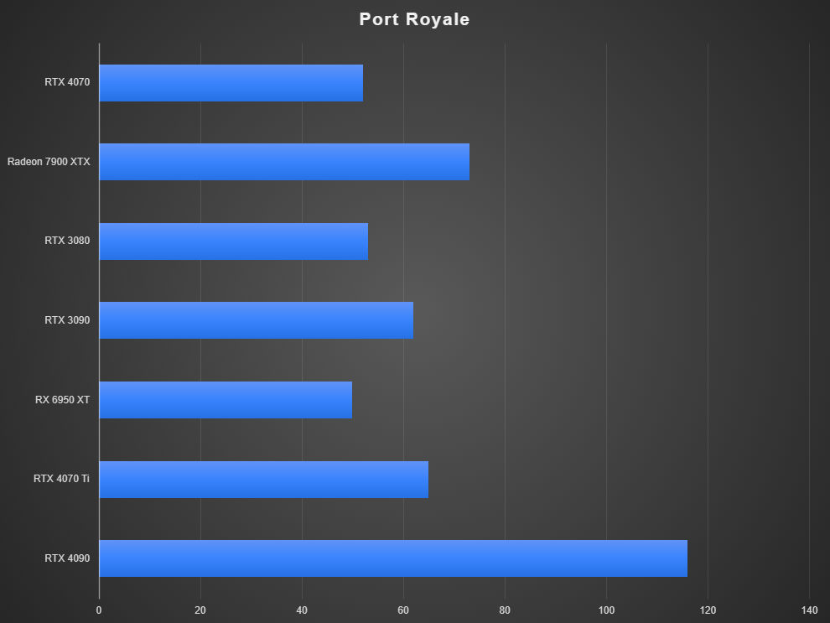Select the RTX 4070 label
The image size is (830, 623).
[x=67, y=82]
